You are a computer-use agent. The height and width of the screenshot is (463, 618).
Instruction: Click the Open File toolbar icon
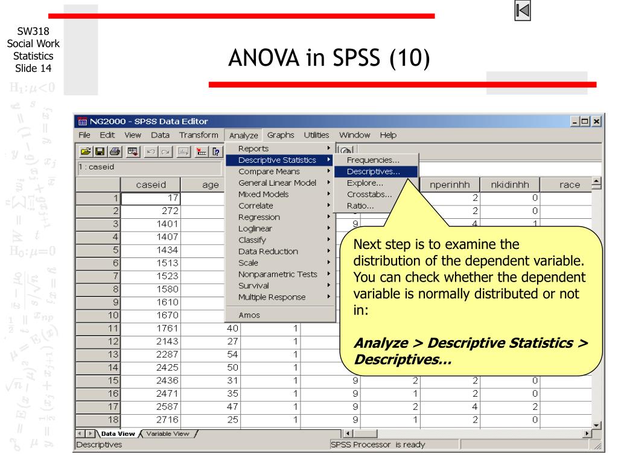(86, 151)
